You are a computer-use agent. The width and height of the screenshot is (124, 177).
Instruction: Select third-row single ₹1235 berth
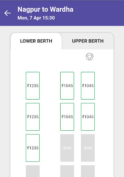click(33, 148)
